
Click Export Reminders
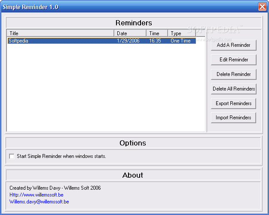pyautogui.click(x=233, y=103)
